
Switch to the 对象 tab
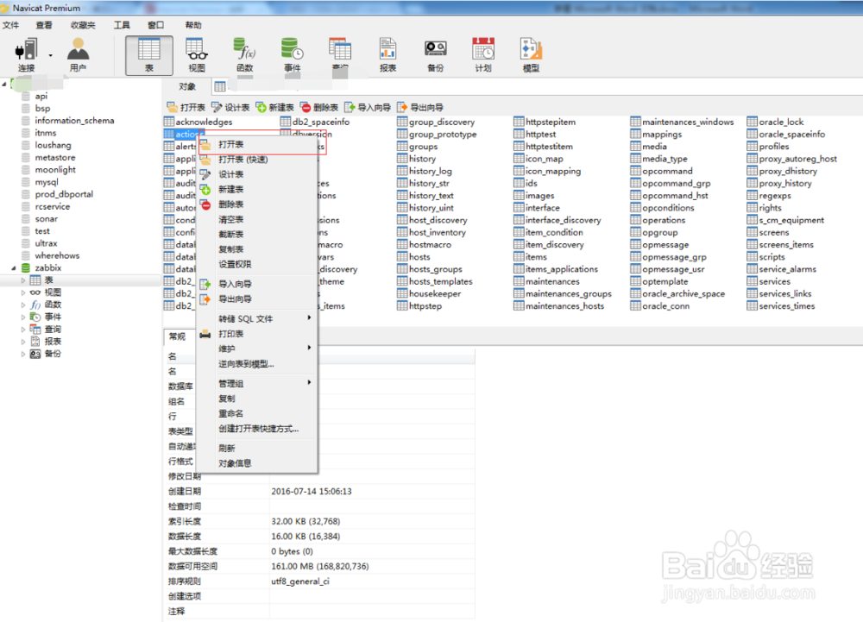pyautogui.click(x=187, y=87)
